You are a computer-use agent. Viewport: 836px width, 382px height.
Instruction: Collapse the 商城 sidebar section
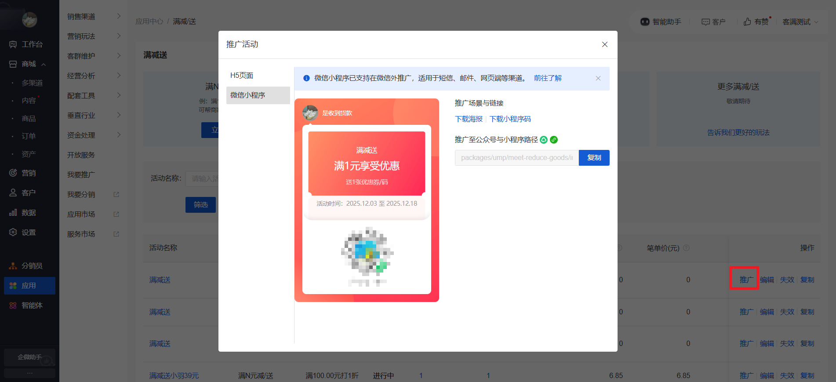(44, 65)
